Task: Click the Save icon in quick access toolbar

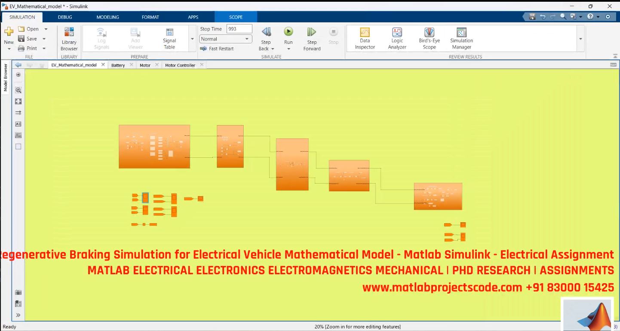Action: tap(532, 15)
